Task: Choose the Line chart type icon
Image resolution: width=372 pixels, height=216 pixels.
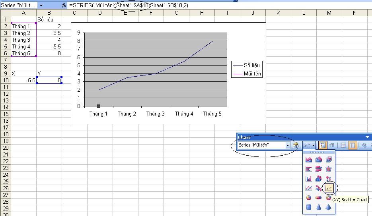Action: [x=309, y=188]
